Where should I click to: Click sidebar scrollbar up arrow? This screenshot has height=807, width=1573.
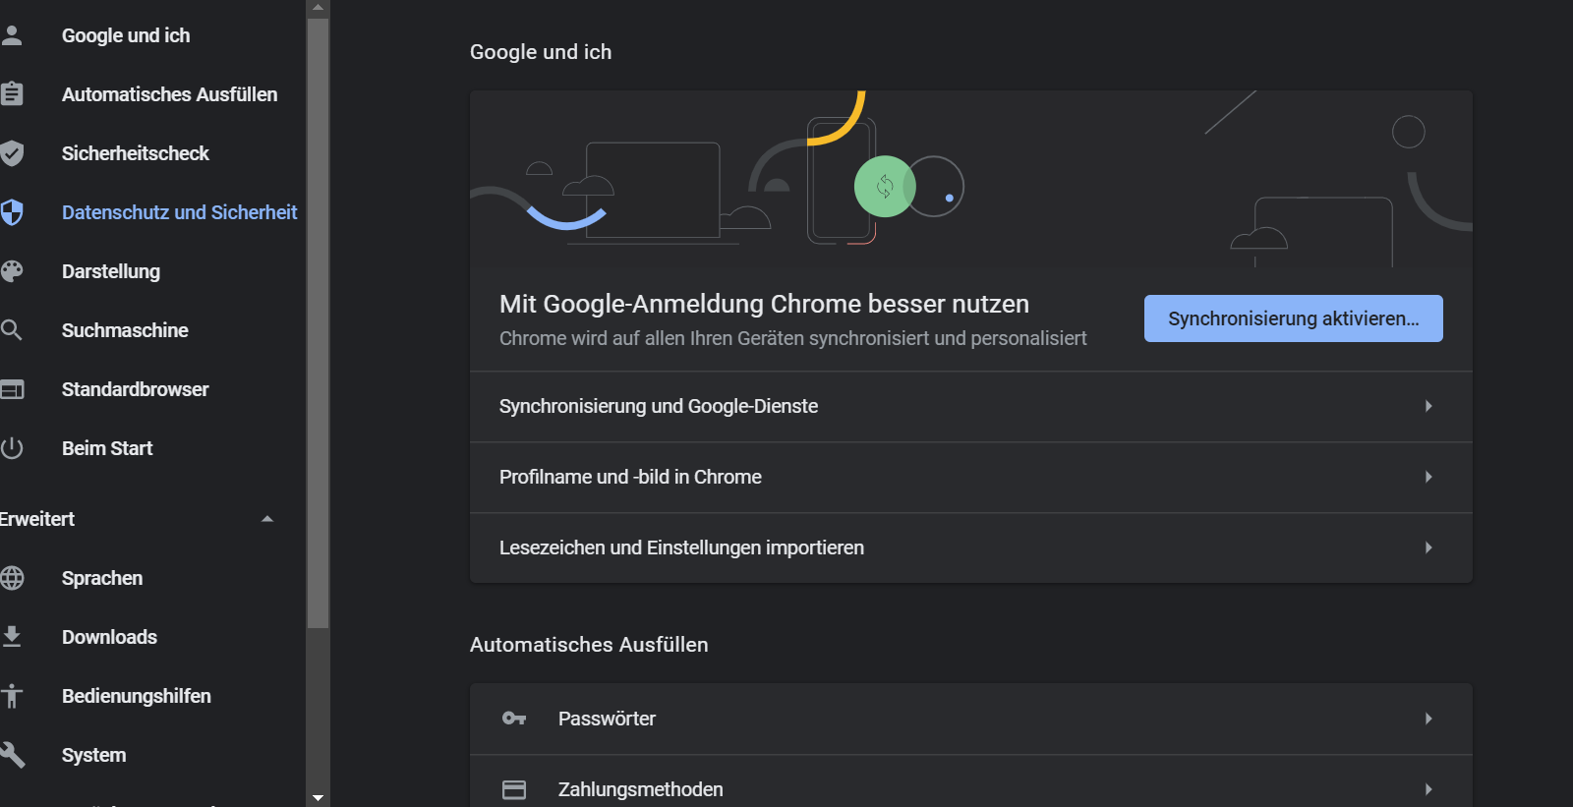point(318,8)
